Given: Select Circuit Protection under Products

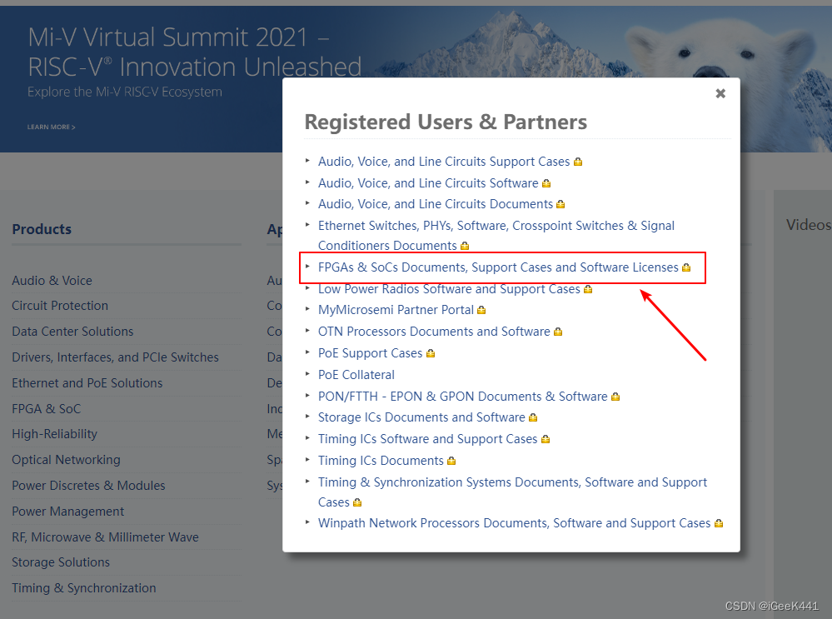Looking at the screenshot, I should pos(60,306).
